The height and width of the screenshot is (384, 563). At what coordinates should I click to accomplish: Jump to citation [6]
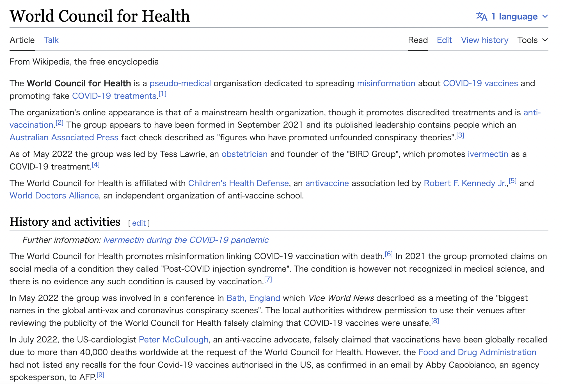[x=389, y=254]
